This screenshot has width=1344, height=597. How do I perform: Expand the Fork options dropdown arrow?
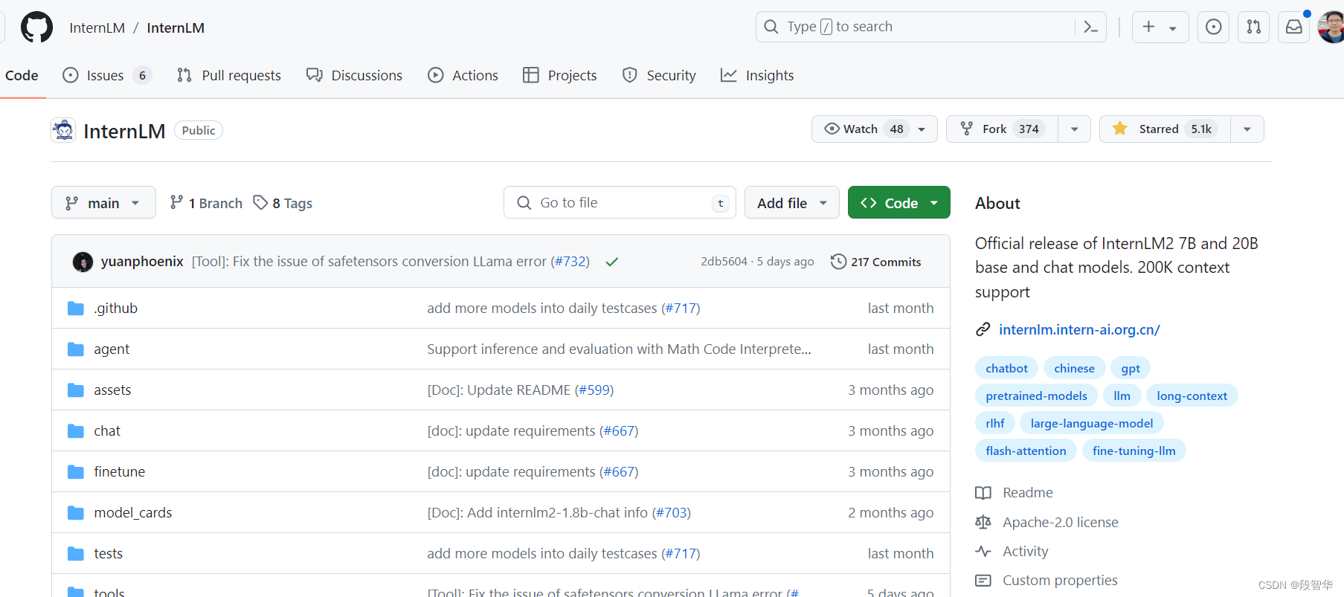tap(1074, 129)
